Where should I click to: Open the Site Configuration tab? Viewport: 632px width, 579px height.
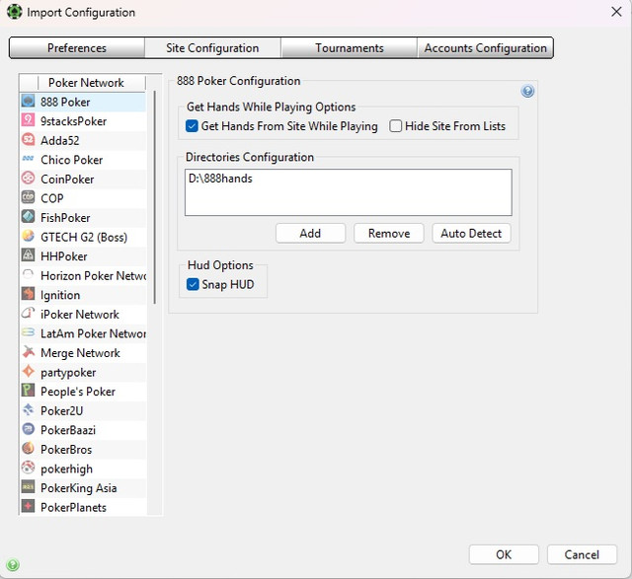[x=213, y=48]
